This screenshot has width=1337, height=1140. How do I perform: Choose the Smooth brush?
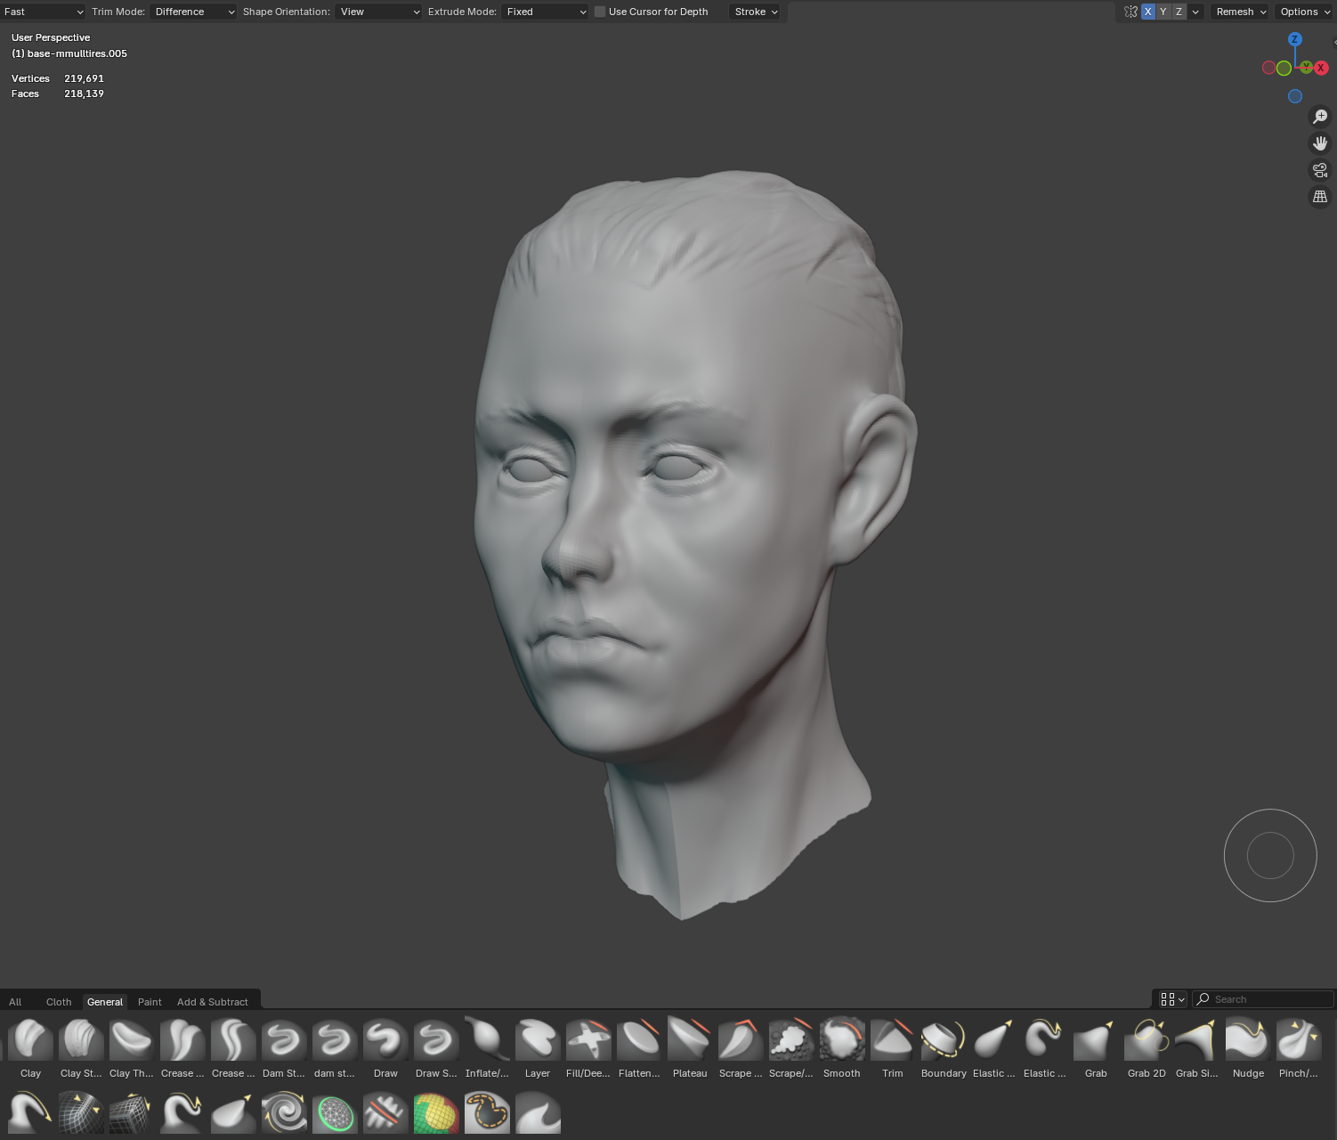coord(842,1048)
